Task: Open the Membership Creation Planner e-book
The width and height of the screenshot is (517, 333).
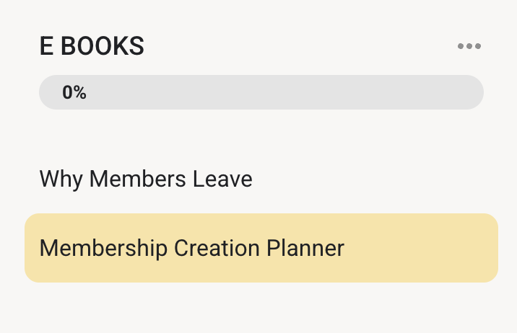Action: click(x=191, y=248)
